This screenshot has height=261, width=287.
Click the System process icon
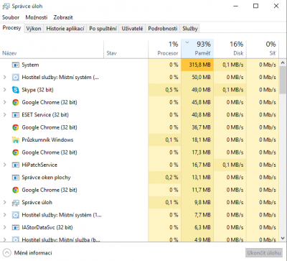(16, 65)
